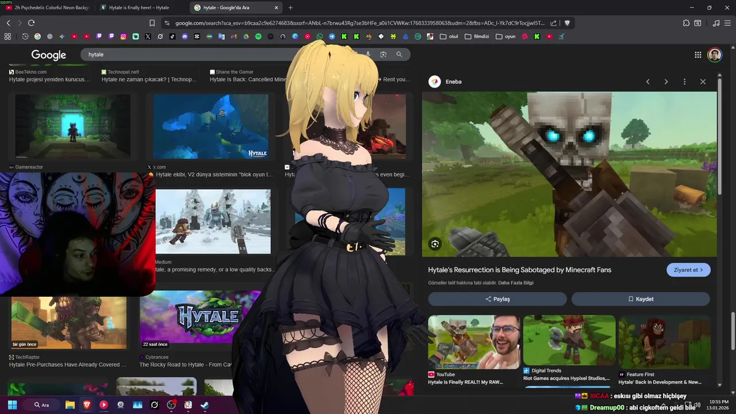
Task: Open the oyun bookmarks folder
Action: coord(505,36)
